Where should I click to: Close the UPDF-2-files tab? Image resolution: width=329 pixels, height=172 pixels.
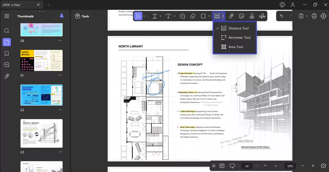[38, 5]
